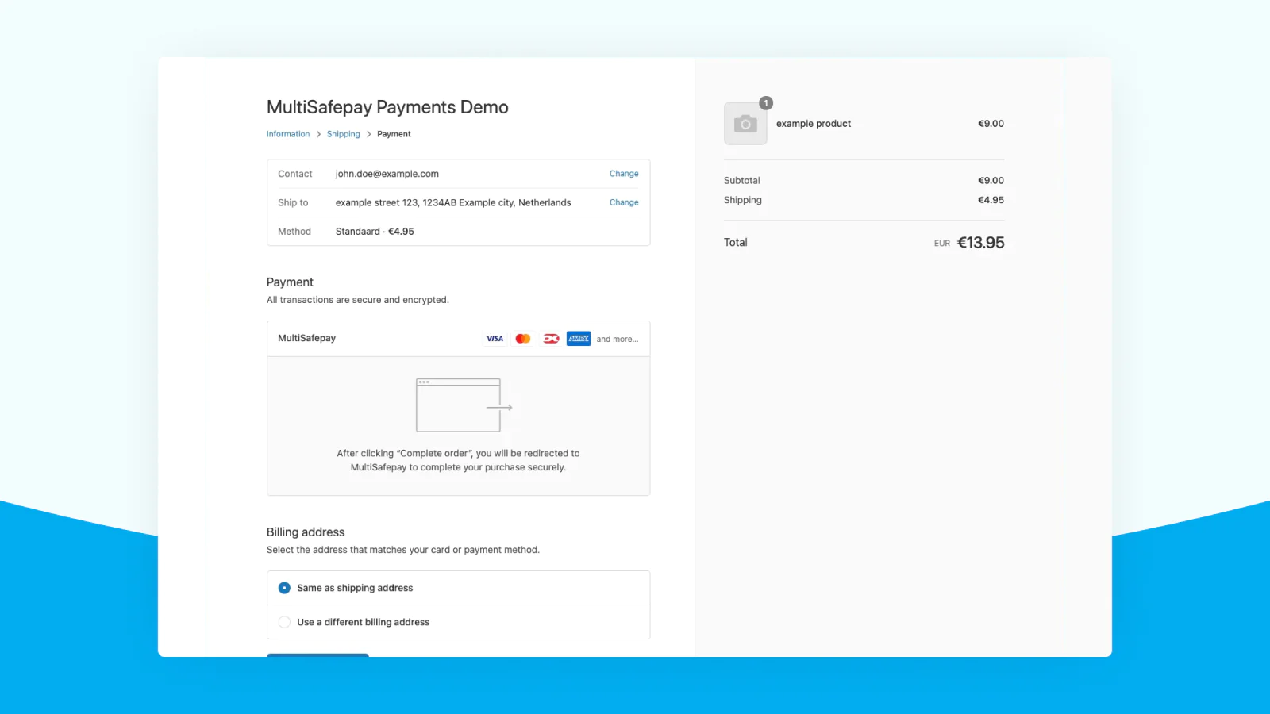Click the 'and more...' payment methods text
Screen dimensions: 1270x714
[x=618, y=339]
